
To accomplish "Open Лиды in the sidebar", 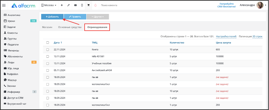I will (x=9, y=62).
